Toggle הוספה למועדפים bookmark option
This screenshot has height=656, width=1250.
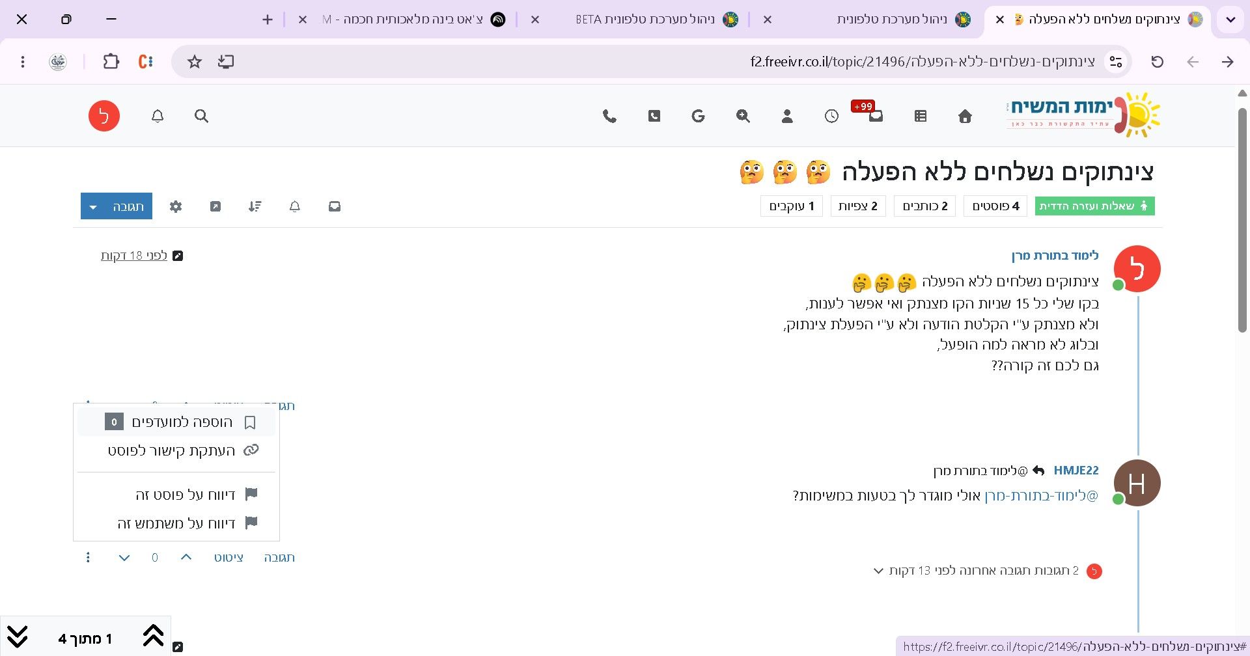pos(176,422)
